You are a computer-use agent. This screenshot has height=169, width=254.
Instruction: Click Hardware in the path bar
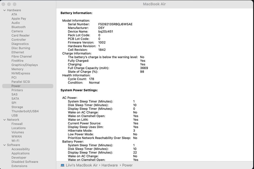[x=110, y=166]
